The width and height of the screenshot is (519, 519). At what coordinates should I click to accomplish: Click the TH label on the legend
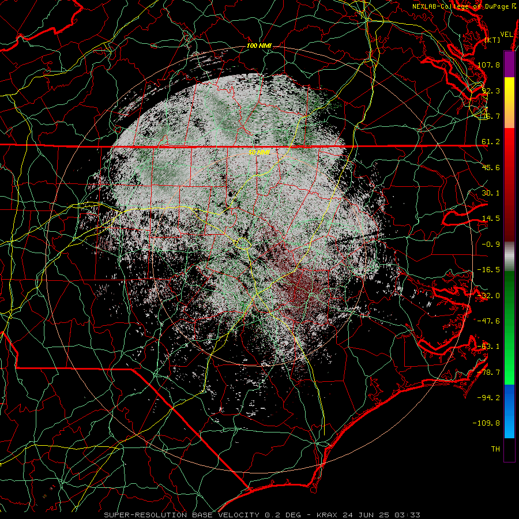pyautogui.click(x=495, y=449)
